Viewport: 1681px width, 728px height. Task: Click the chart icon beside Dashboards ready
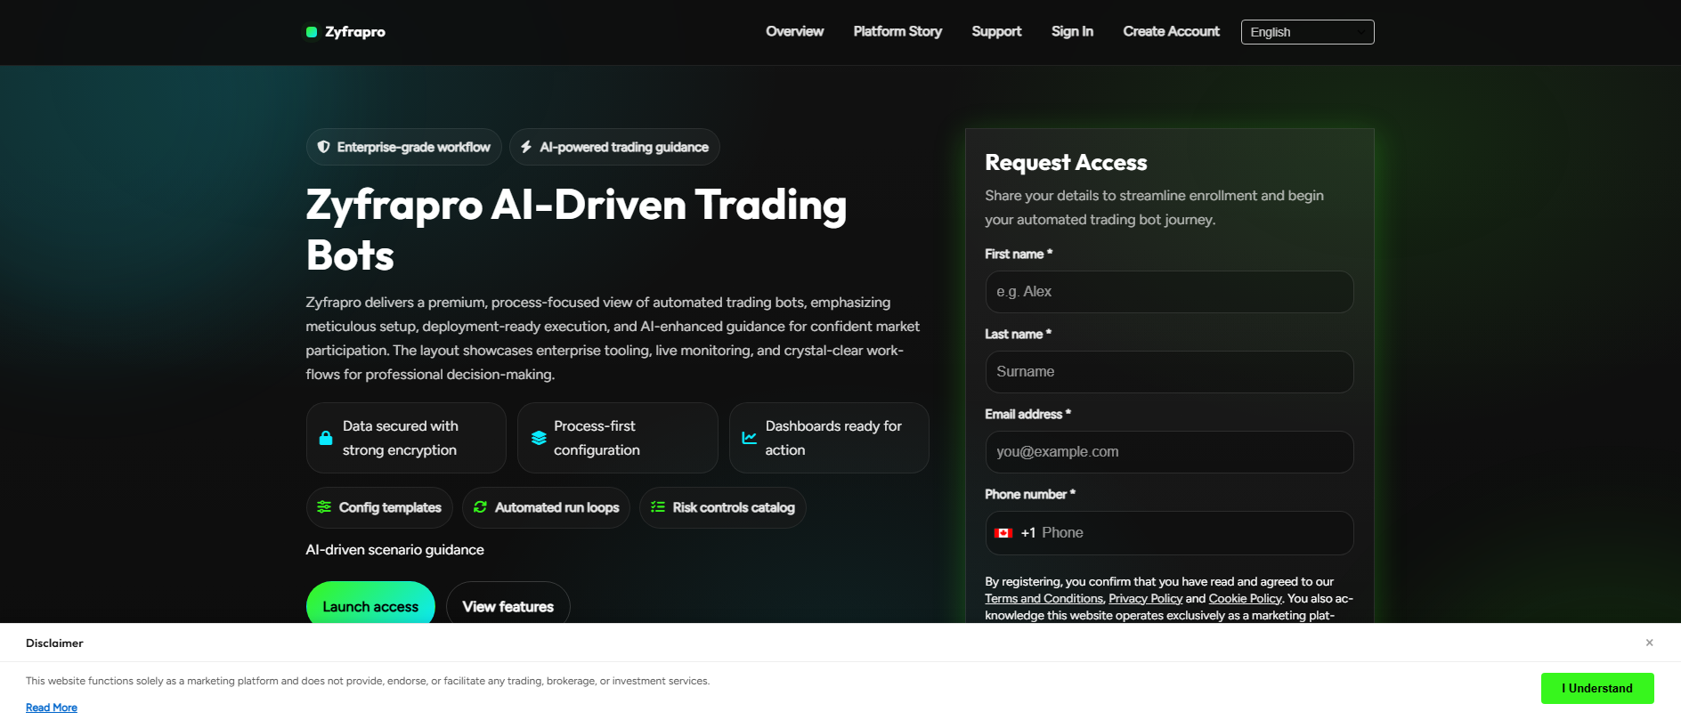750,438
